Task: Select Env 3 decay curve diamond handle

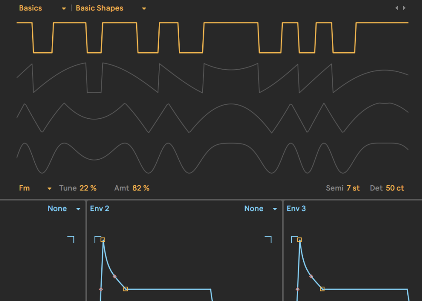Action: click(311, 277)
